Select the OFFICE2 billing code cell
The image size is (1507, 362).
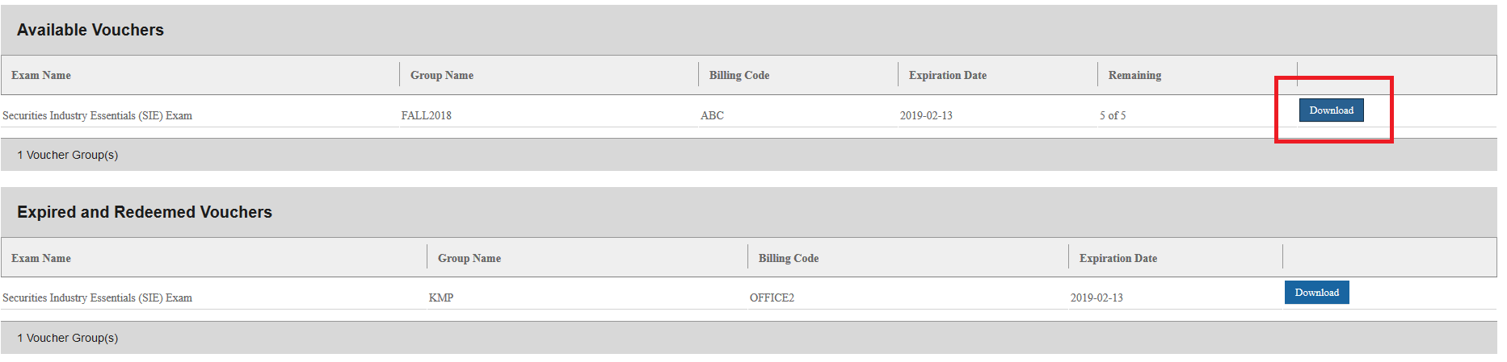pos(772,298)
